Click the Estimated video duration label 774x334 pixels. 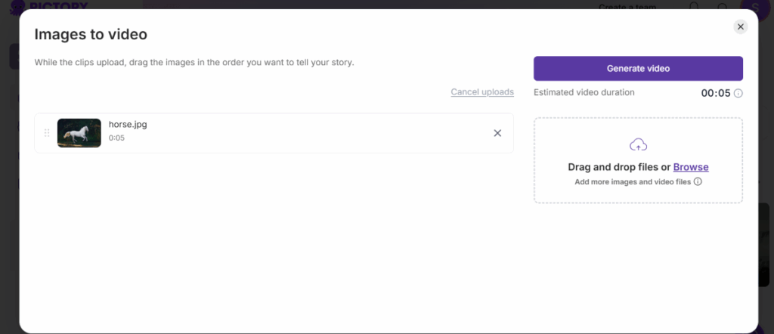tap(584, 92)
